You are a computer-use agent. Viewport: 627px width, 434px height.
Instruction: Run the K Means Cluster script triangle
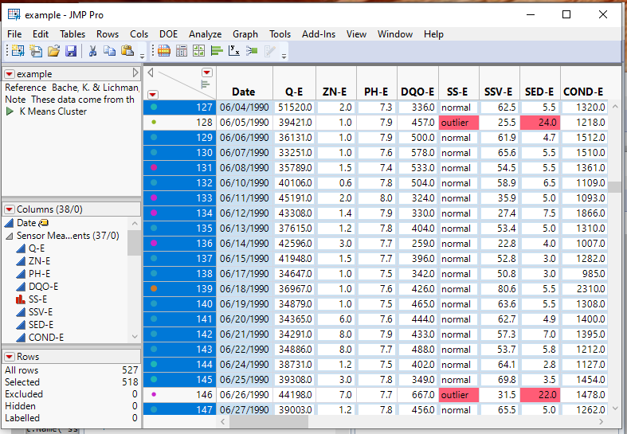pos(10,111)
